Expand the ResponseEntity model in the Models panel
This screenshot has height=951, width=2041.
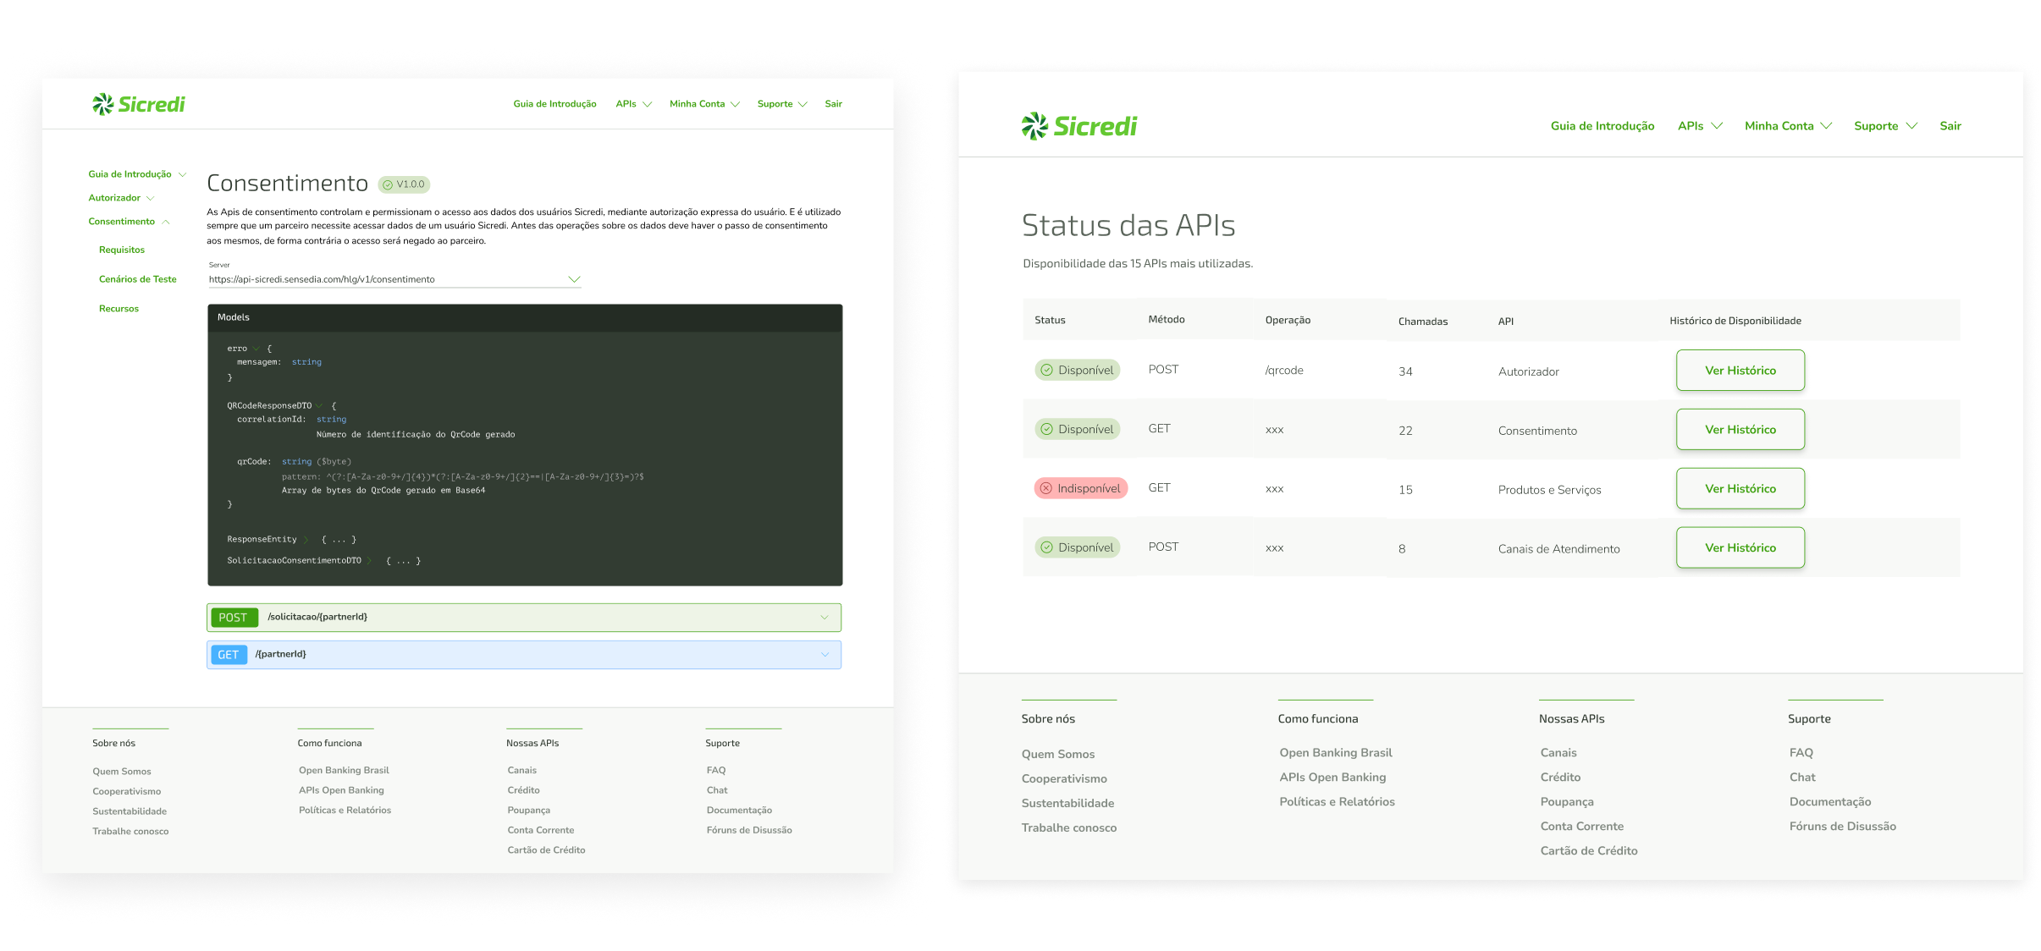306,540
